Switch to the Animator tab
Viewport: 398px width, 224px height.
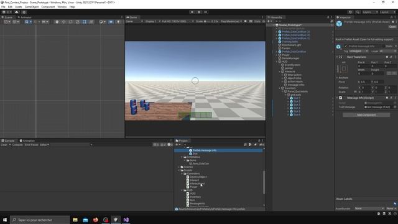coord(24,17)
